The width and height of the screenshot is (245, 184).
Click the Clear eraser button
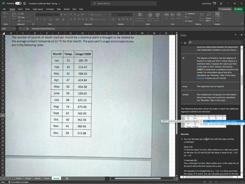point(188,21)
